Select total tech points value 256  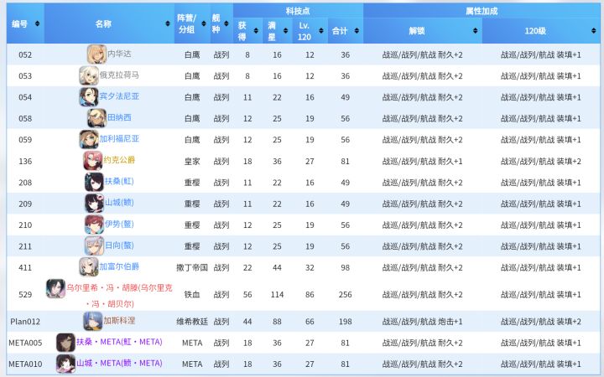pyautogui.click(x=345, y=294)
